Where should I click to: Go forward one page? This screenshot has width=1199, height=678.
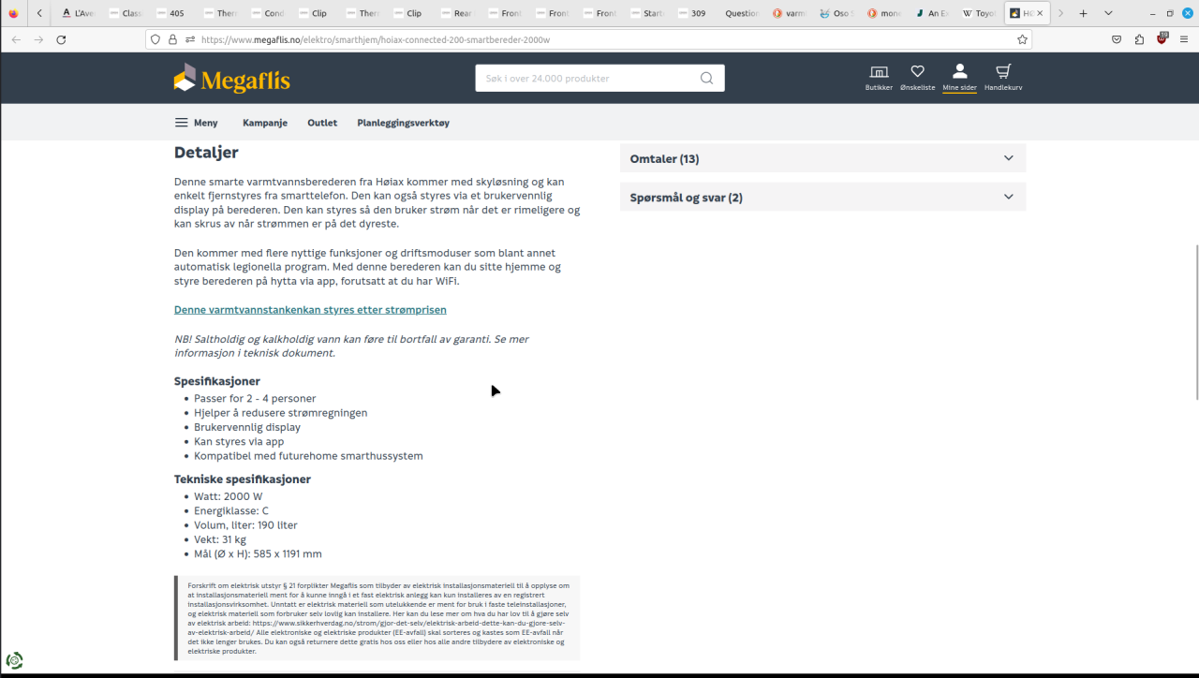(x=38, y=39)
